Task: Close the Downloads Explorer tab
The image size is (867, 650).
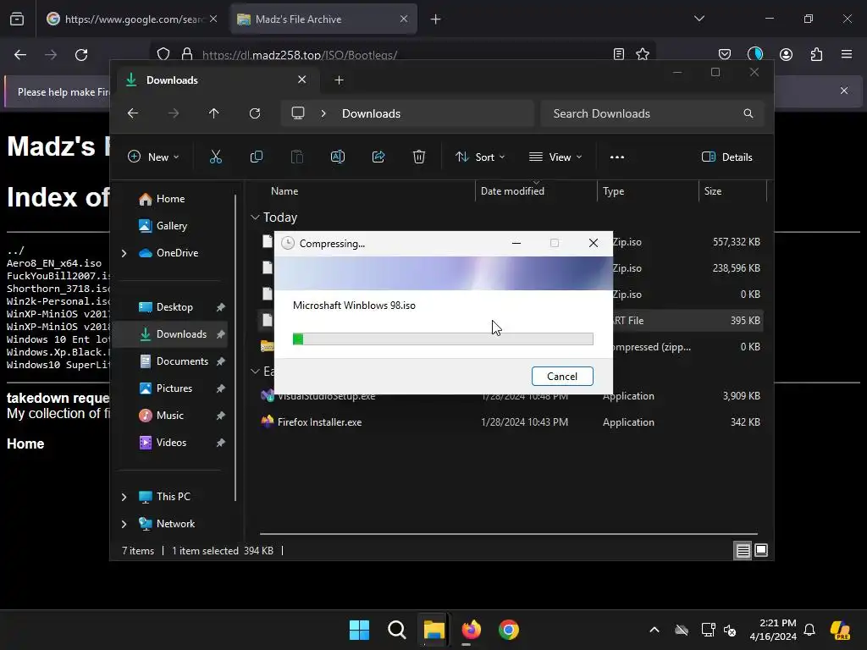Action: point(302,80)
